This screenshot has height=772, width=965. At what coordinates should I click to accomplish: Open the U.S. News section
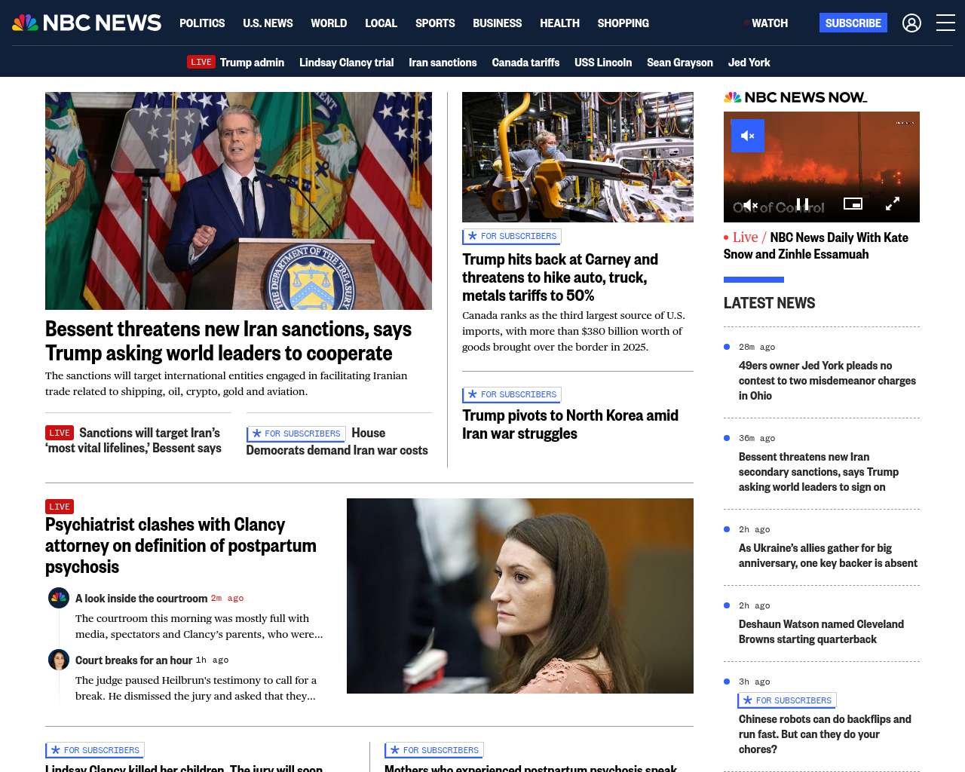tap(268, 23)
